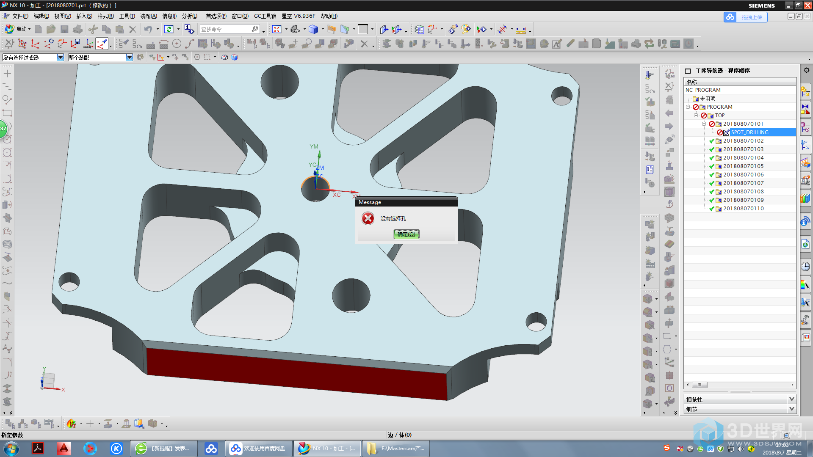The image size is (813, 457).
Task: Click the Undo arrow icon
Action: click(x=148, y=29)
